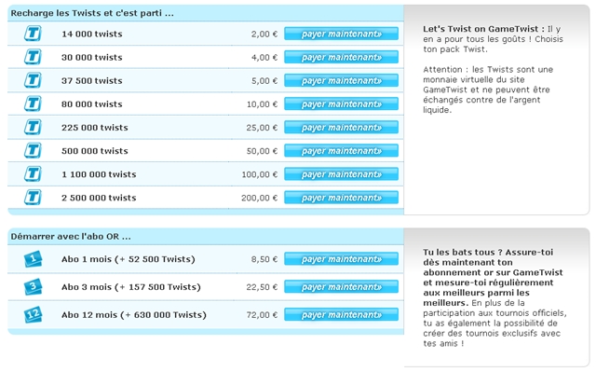This screenshot has width=596, height=372.
Task: Click the 4,00 € price
Action: 264,58
